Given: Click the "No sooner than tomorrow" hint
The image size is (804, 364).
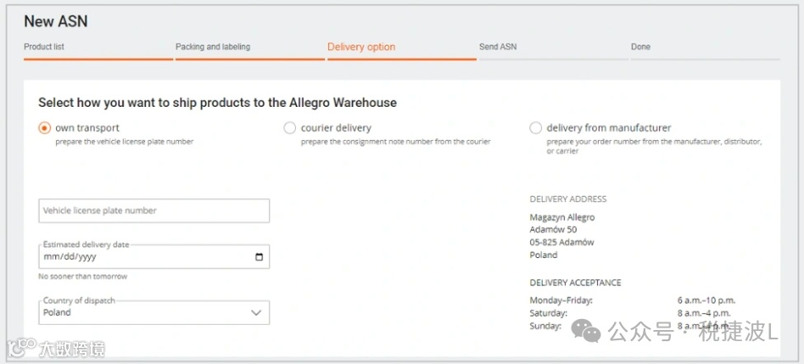Looking at the screenshot, I should [x=82, y=277].
